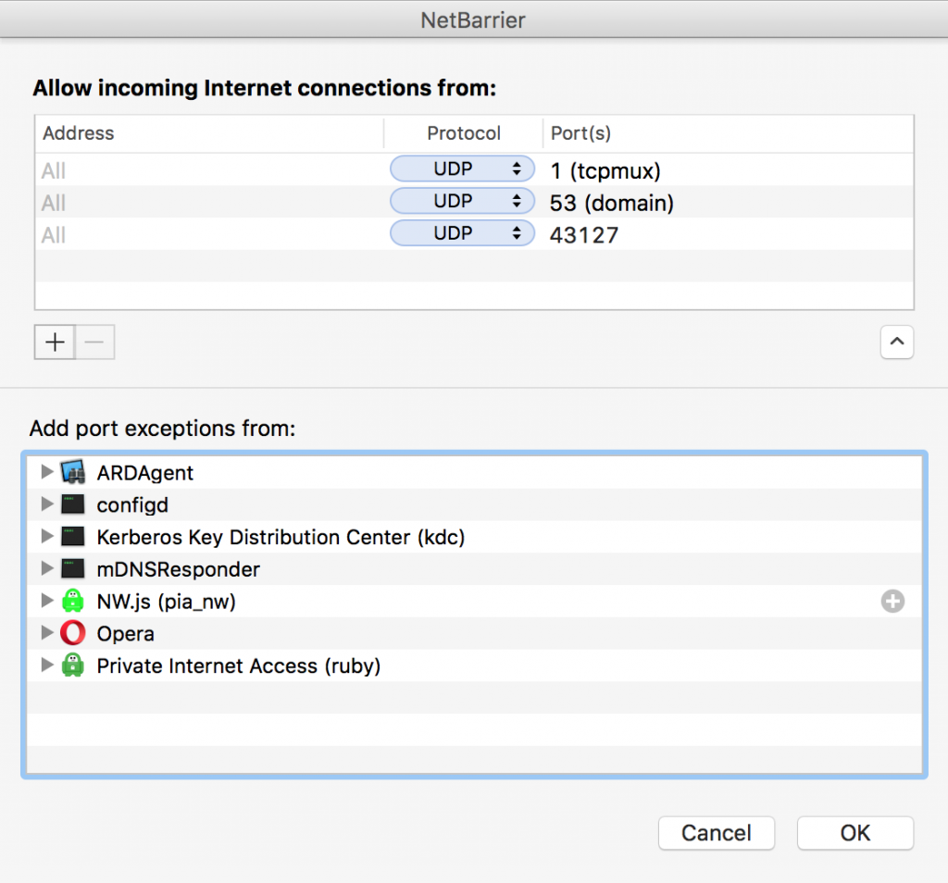948x883 pixels.
Task: Add NW.js port exception with plus circle
Action: 892,601
